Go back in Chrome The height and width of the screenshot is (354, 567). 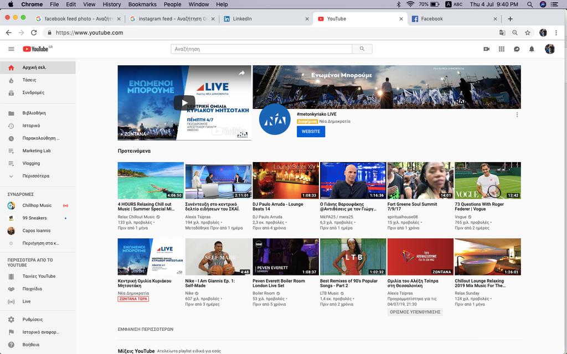click(x=9, y=33)
